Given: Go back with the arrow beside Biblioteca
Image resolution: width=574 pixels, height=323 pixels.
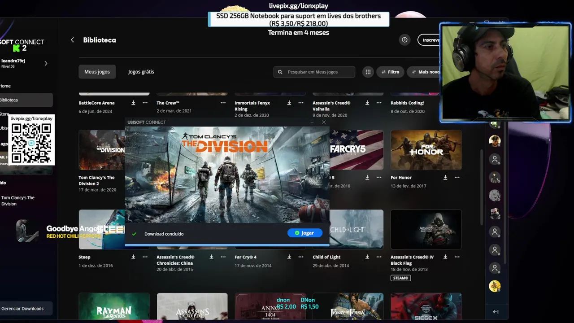Looking at the screenshot, I should point(72,40).
